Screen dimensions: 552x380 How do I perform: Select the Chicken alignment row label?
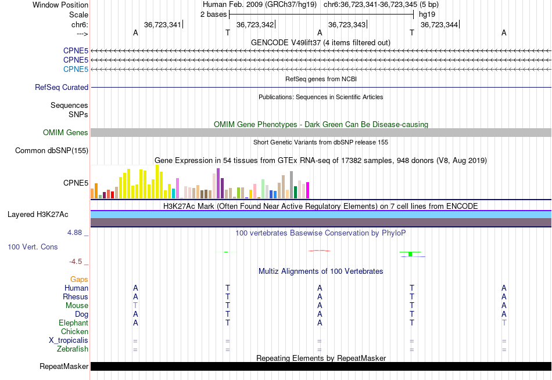74,331
